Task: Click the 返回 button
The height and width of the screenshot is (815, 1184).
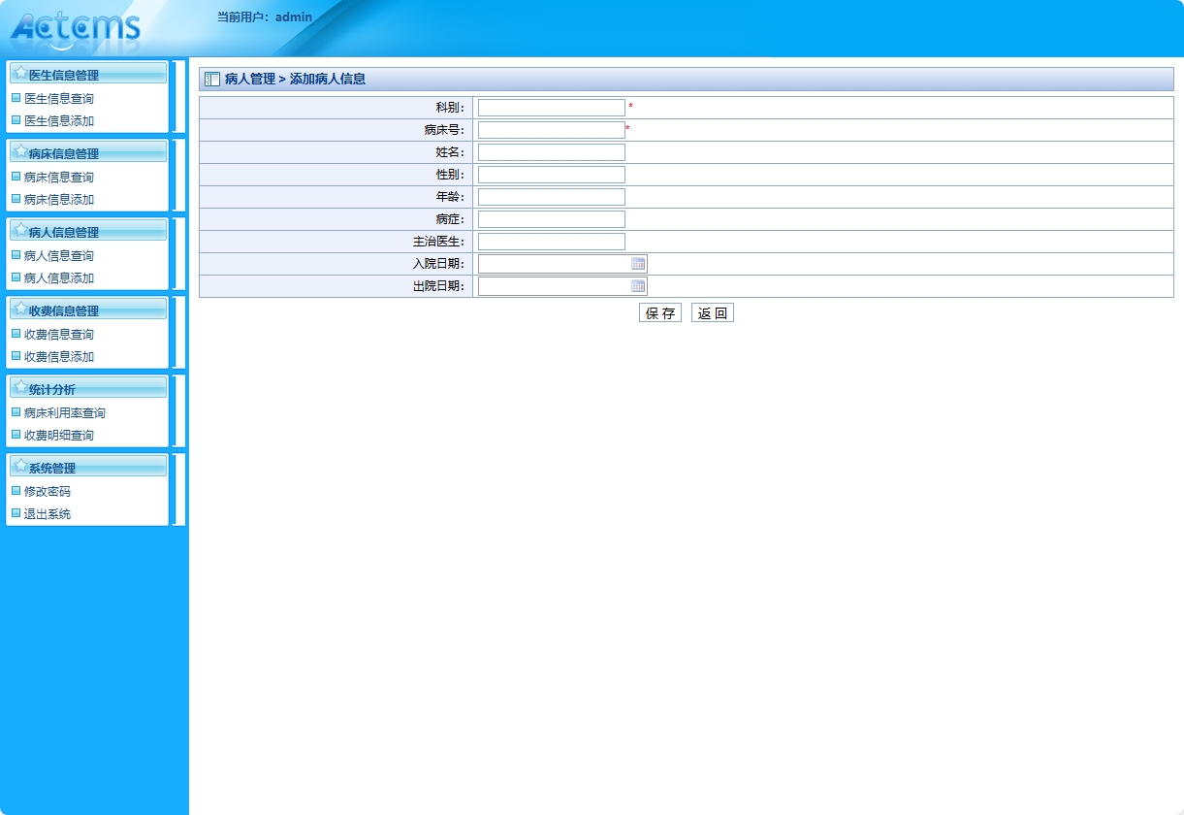Action: point(713,312)
